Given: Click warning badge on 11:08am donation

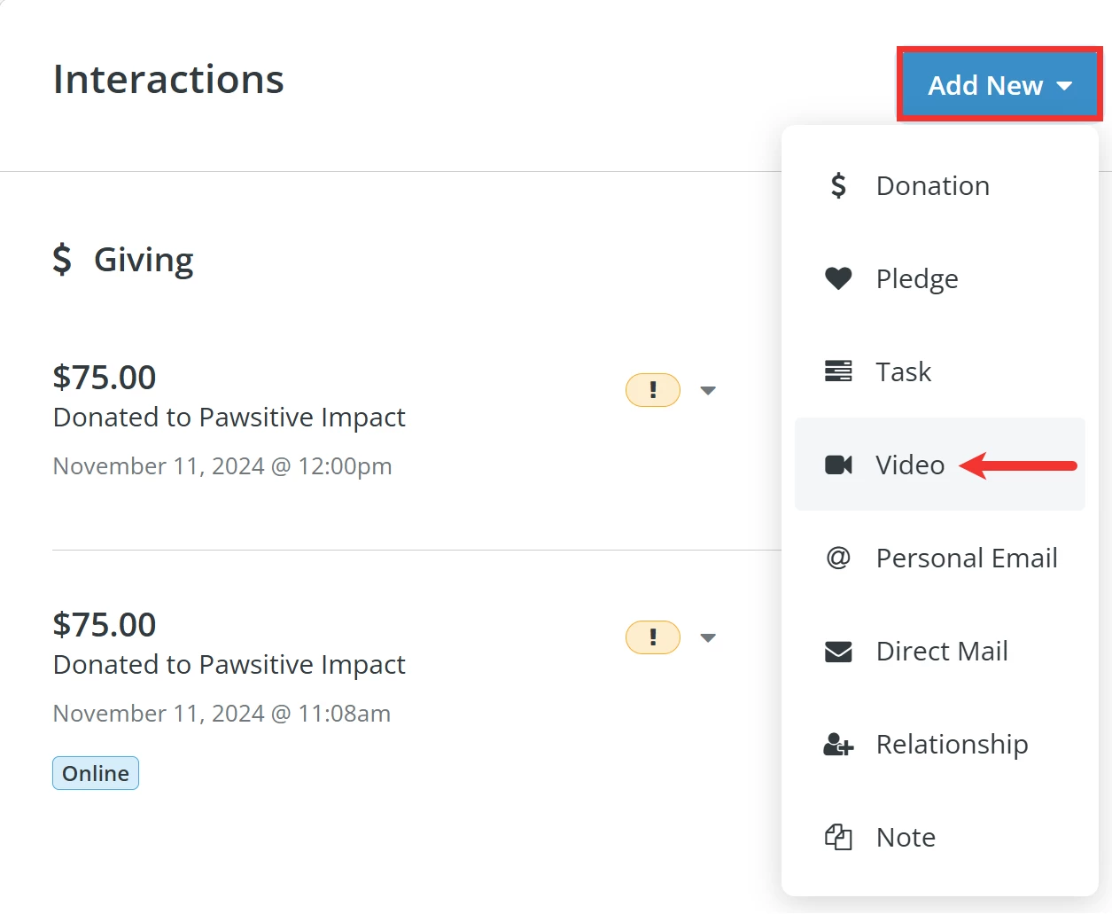Looking at the screenshot, I should [x=653, y=637].
